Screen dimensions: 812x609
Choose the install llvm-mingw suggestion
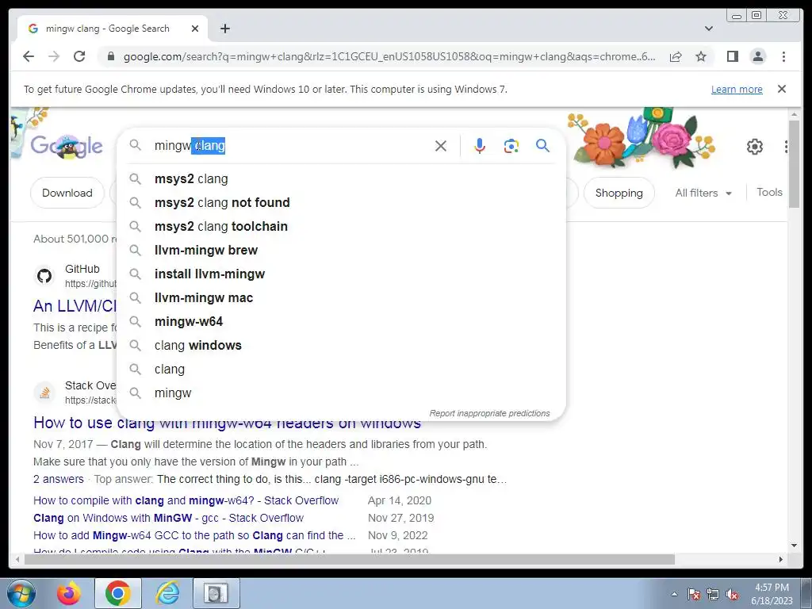coord(341,274)
